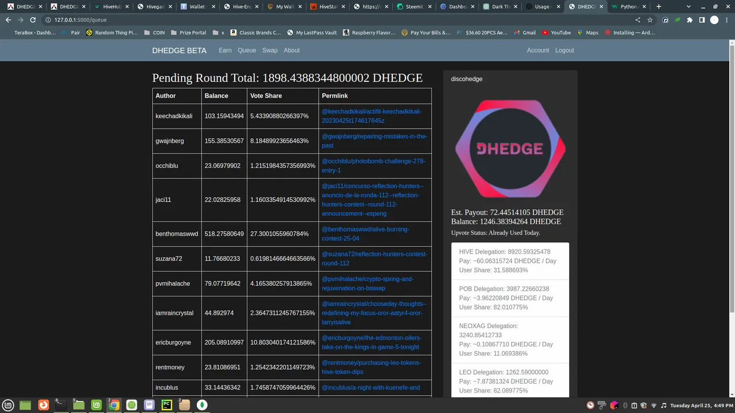Open occhiblu's photobomb-challenge permlink
This screenshot has height=413, width=735.
point(373,166)
